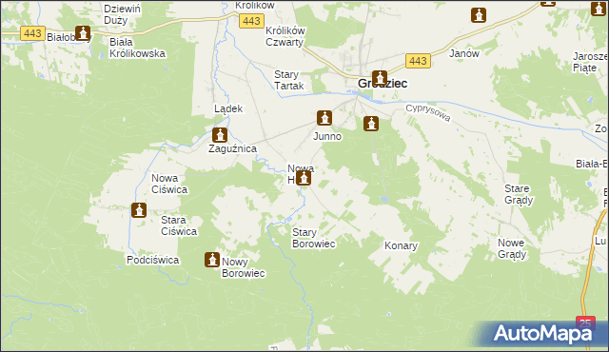Viewport: 609px width, 352px height.
Task: Click the red 25 road sign
Action: click(x=585, y=323)
